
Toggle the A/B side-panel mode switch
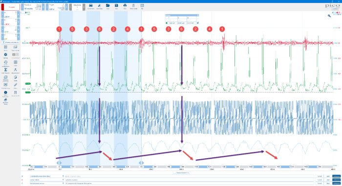click(15, 55)
